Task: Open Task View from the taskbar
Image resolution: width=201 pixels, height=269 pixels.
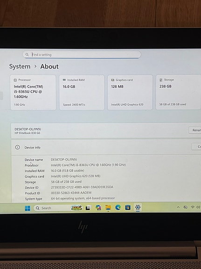Action: [x=88, y=208]
